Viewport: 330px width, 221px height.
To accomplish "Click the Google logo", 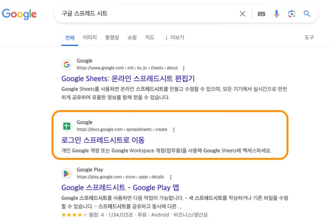I will click(x=19, y=14).
